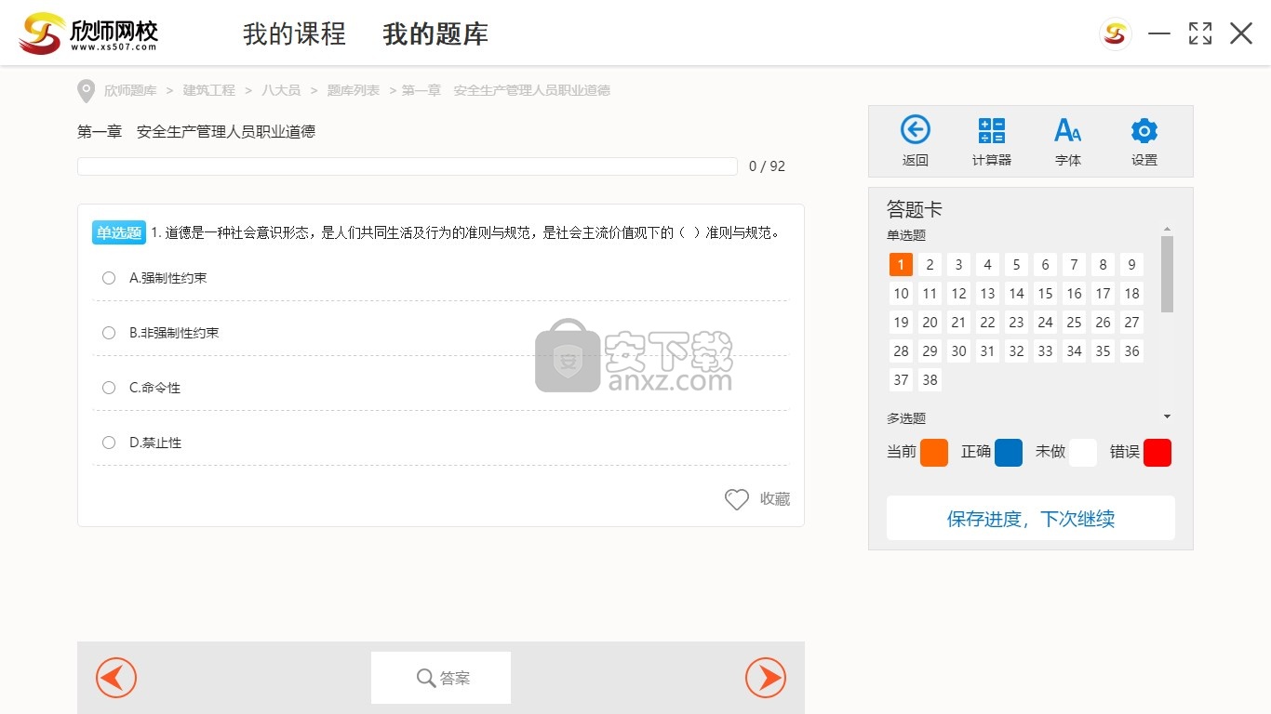Screen dimensions: 1271x714
Task: Toggle fullscreen with the expand icon
Action: [x=1200, y=33]
